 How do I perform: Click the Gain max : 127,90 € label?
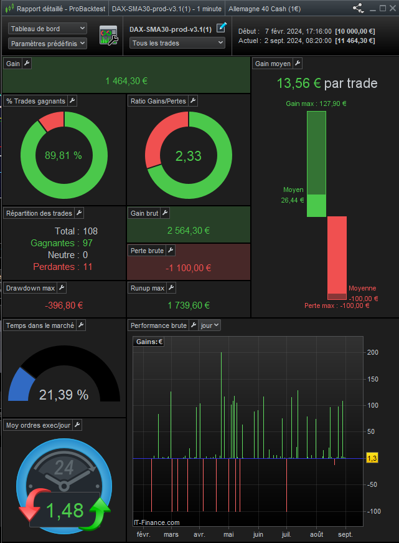pos(316,103)
